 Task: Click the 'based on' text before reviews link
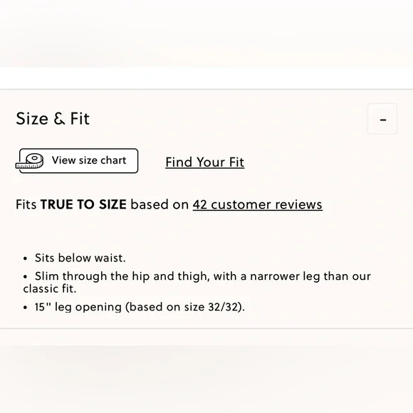pos(160,204)
